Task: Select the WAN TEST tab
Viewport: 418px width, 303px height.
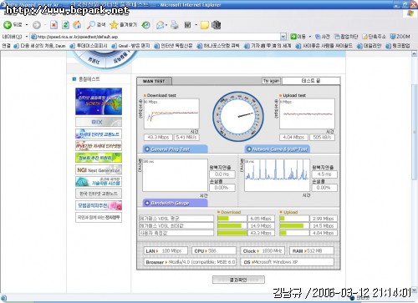Action: click(154, 81)
